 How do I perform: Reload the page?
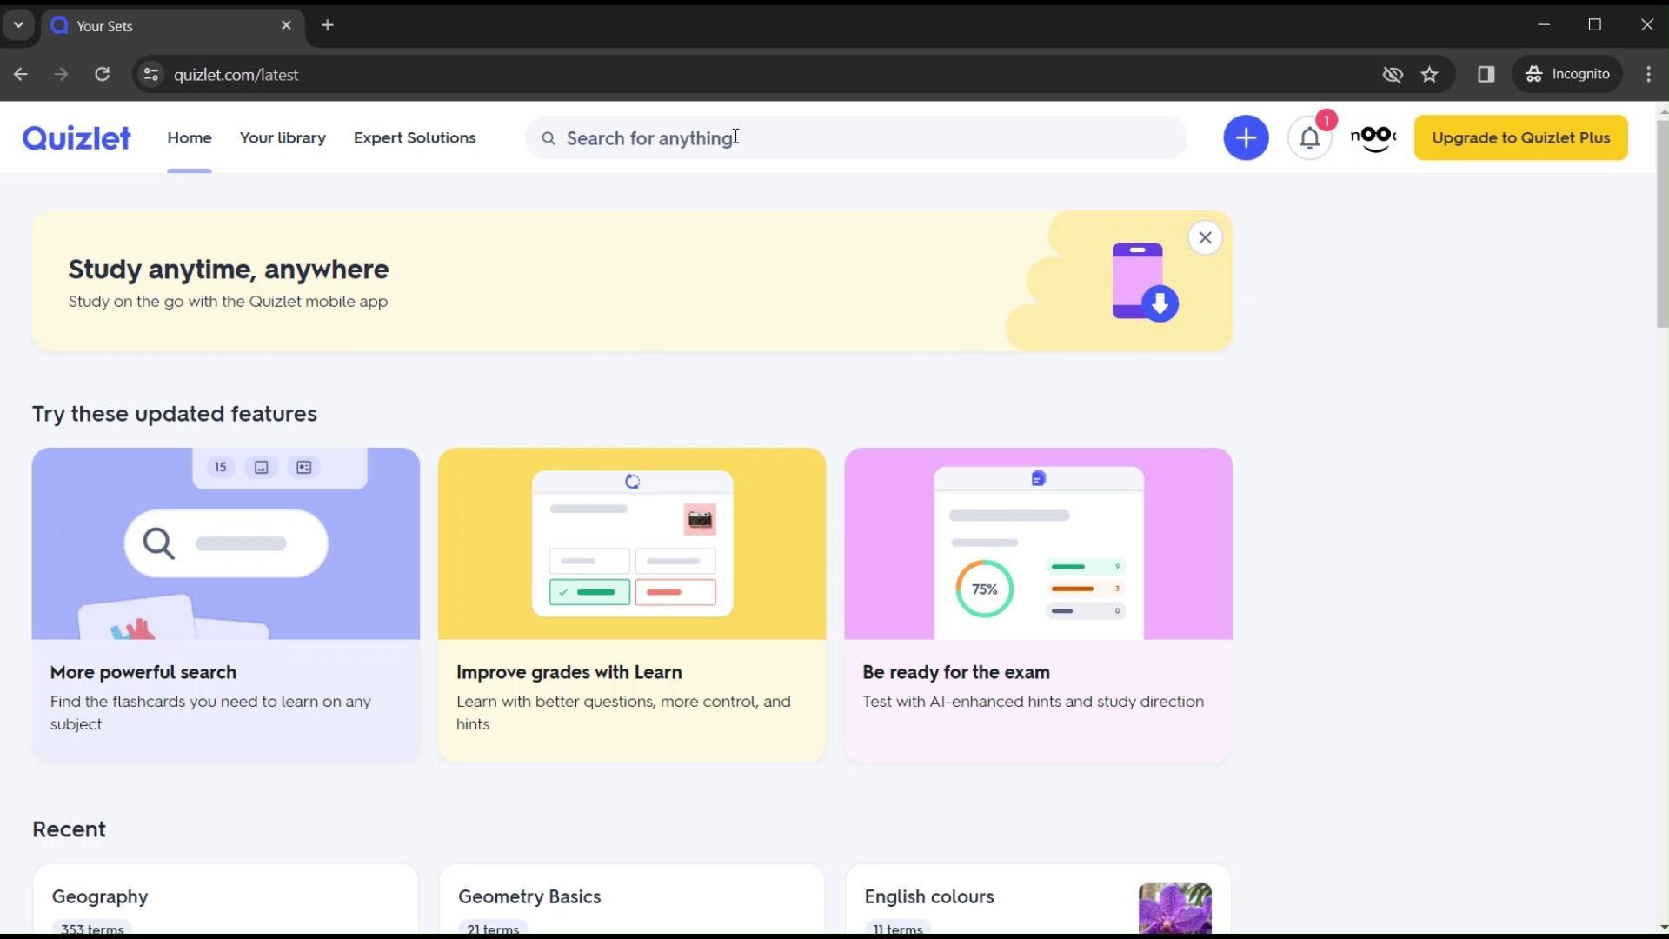pyautogui.click(x=103, y=75)
